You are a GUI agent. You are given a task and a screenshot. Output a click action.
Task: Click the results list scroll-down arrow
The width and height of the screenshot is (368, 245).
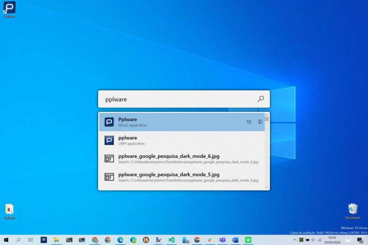tap(267, 187)
